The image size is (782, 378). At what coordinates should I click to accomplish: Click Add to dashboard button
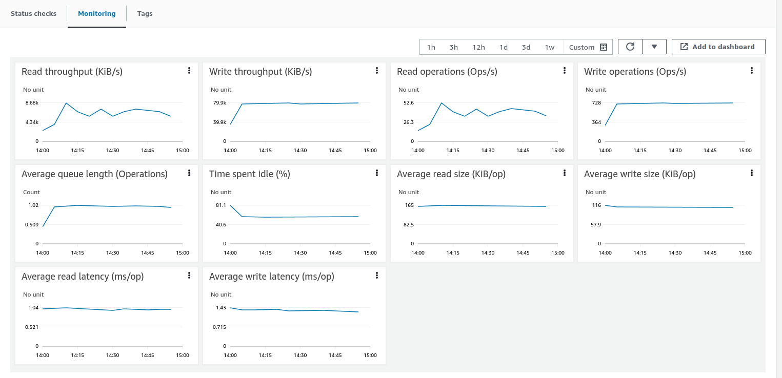point(718,47)
